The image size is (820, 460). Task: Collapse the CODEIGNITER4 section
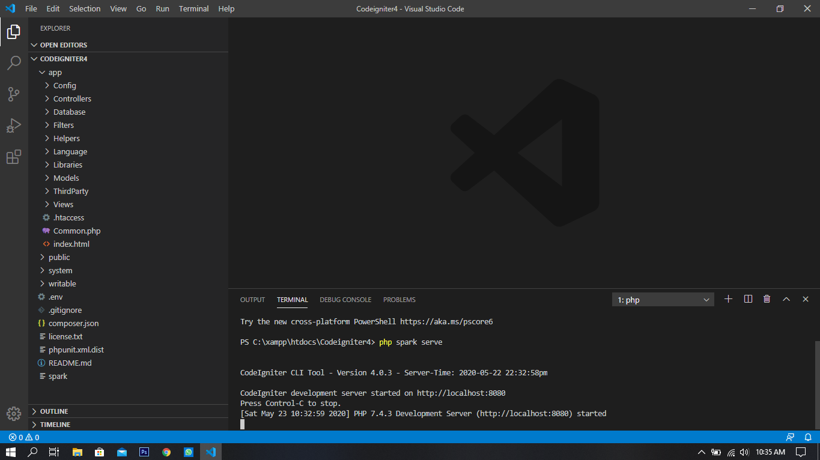128,59
